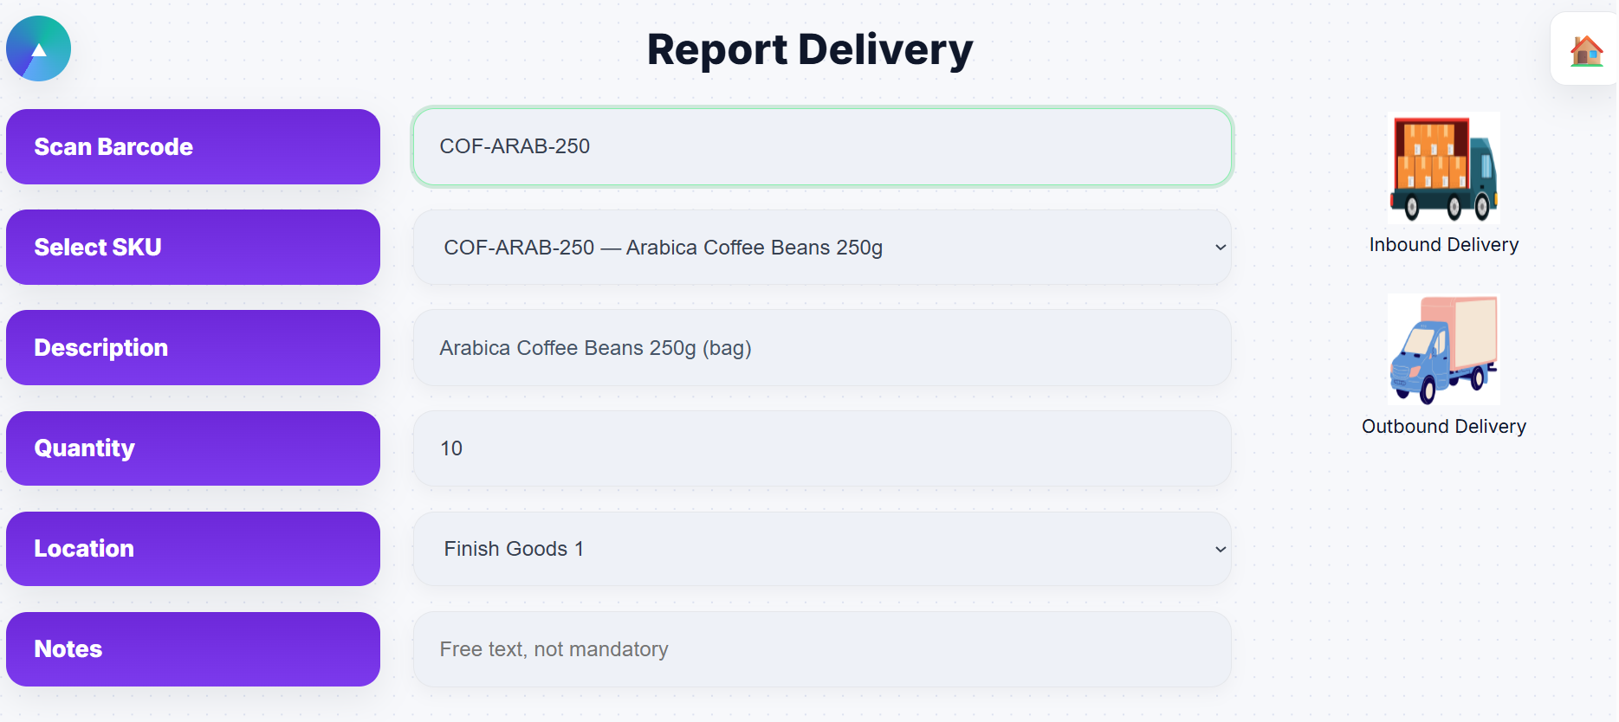The height and width of the screenshot is (722, 1619).
Task: Click the round app logo icon
Action: tap(38, 48)
